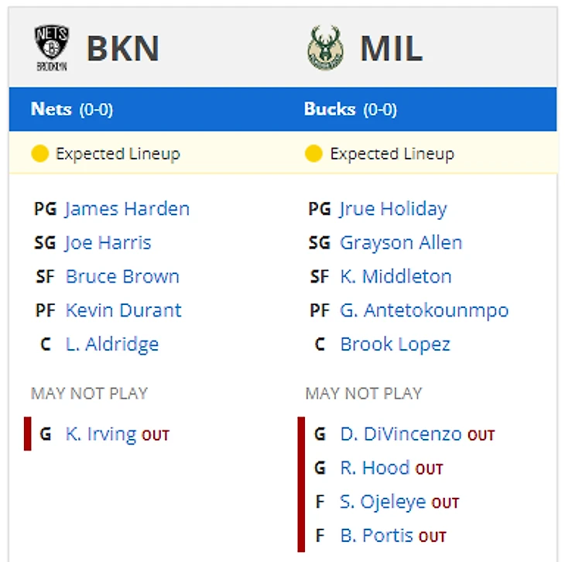Open K. Irving injury entry
Screen dimensions: 565x562
pos(101,434)
